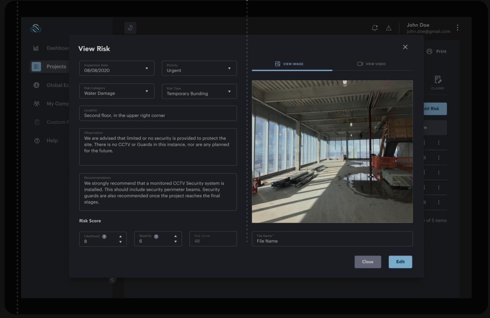
Task: Click the Severity help question icon
Action: (x=156, y=236)
